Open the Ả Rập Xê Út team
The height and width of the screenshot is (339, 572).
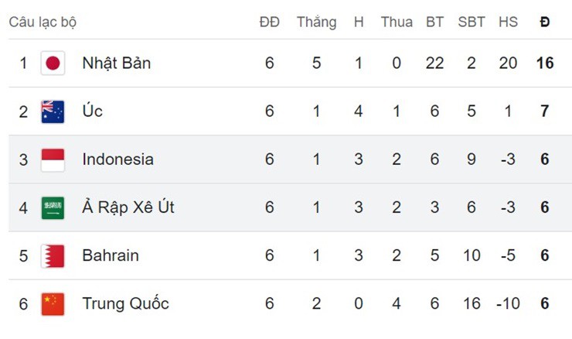128,207
